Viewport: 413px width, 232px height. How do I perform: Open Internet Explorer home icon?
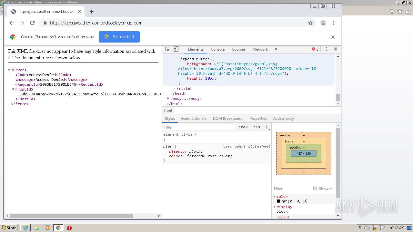click(x=392, y=12)
